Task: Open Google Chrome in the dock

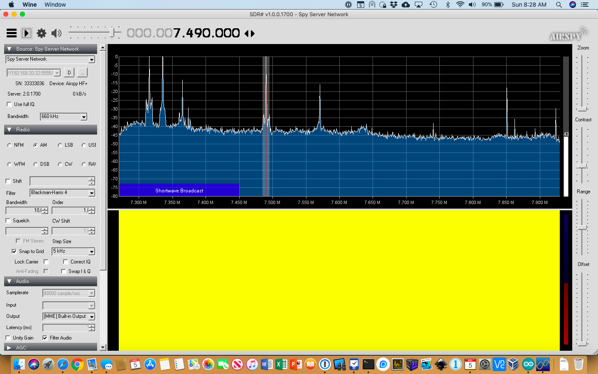Action: [77, 364]
